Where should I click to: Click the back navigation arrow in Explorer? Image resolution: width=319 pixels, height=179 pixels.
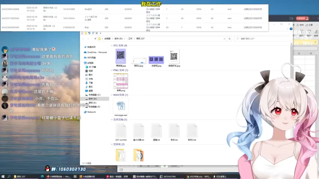point(83,39)
